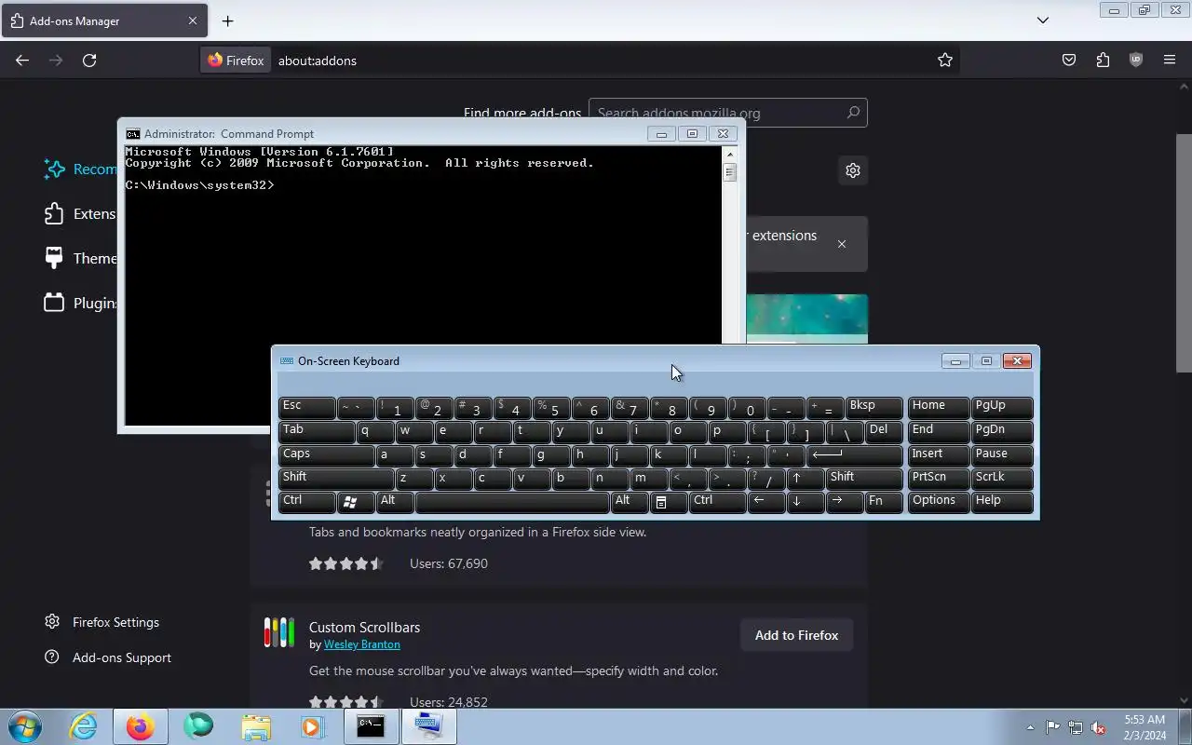This screenshot has height=745, width=1192.
Task: Click On-Screen Keyboard title icon
Action: (287, 361)
